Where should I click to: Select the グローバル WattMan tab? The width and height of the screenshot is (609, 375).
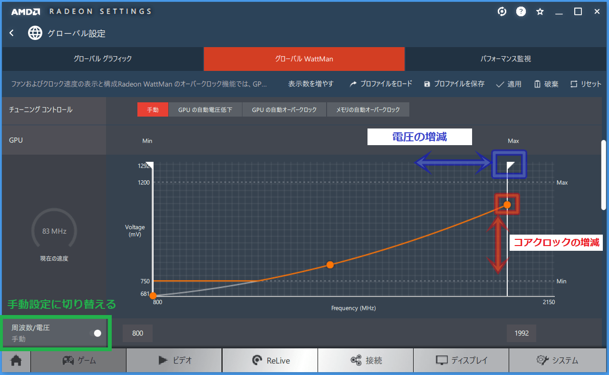click(x=304, y=59)
